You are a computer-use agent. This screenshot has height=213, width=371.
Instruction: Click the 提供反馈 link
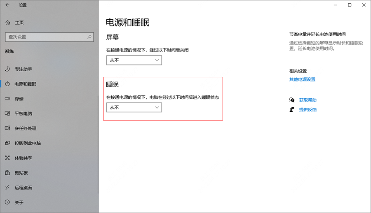click(308, 109)
